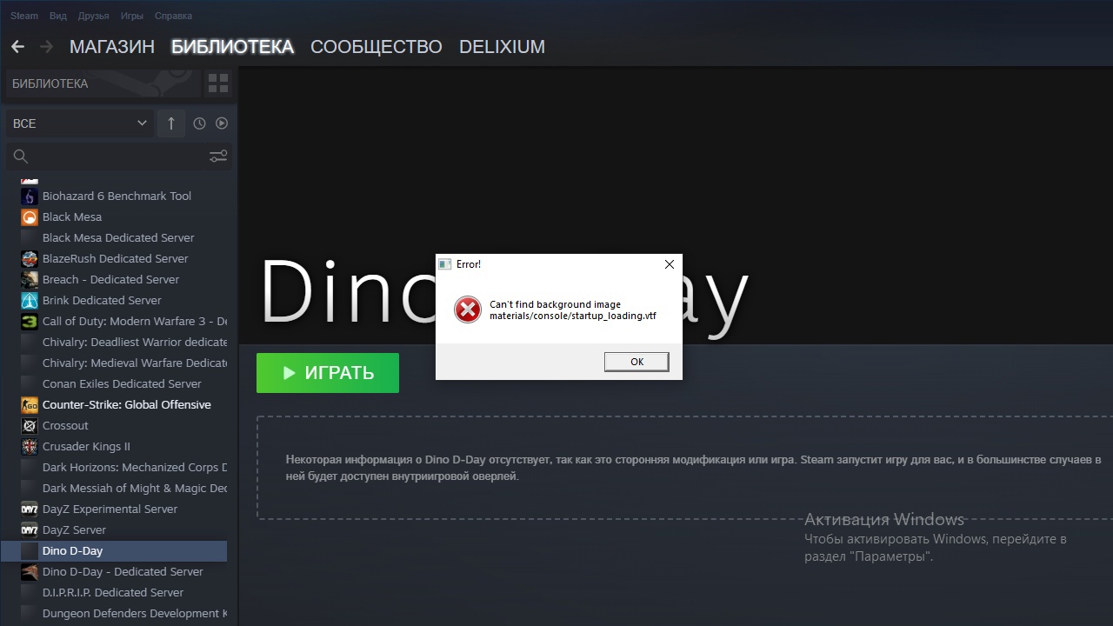Go forward with the right arrow
1113x626 pixels.
[x=47, y=47]
